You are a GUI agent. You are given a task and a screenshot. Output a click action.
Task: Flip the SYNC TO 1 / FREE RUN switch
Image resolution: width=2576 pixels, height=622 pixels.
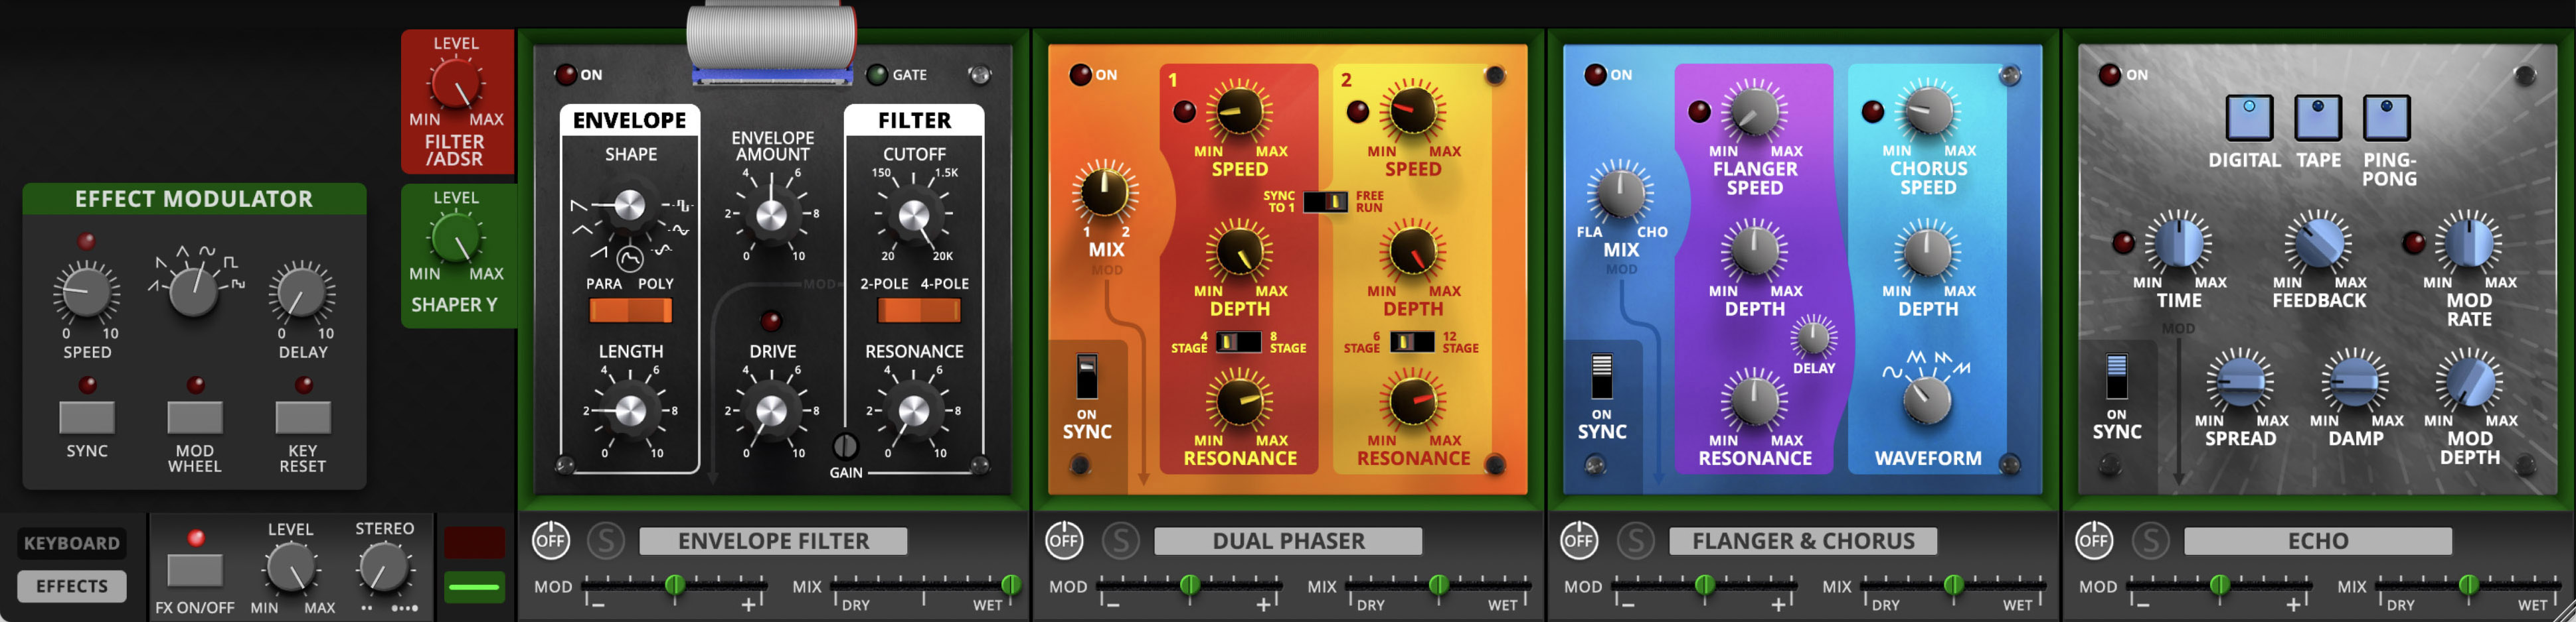1326,202
